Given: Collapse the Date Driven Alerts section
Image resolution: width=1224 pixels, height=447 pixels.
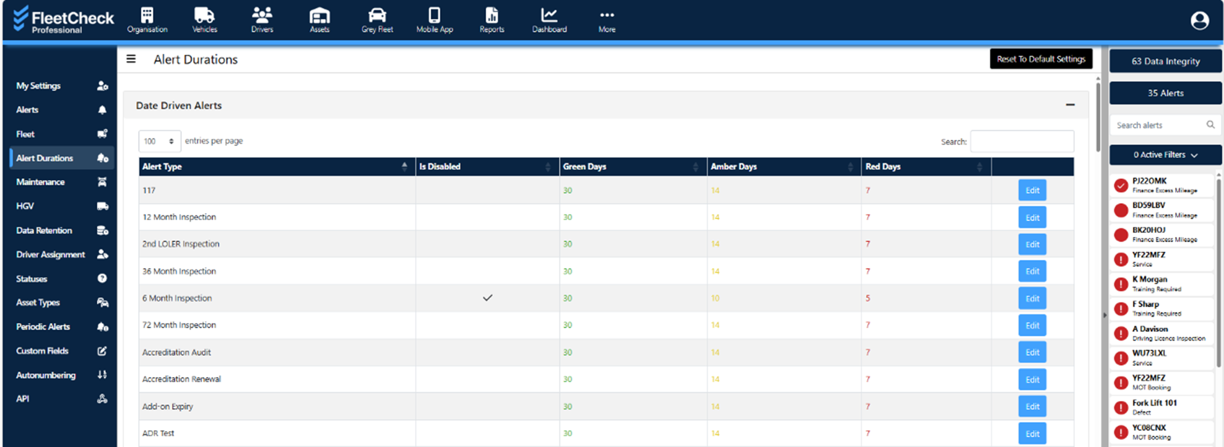Looking at the screenshot, I should click(1070, 105).
